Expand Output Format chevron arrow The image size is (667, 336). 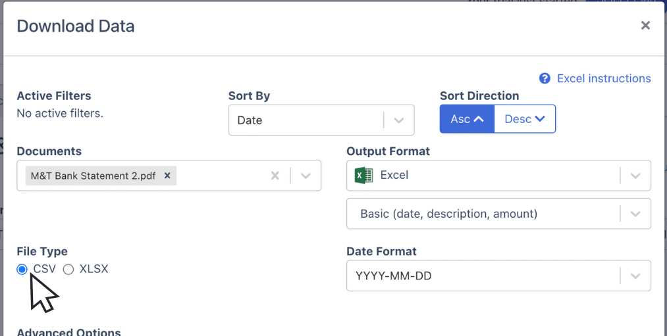click(635, 176)
